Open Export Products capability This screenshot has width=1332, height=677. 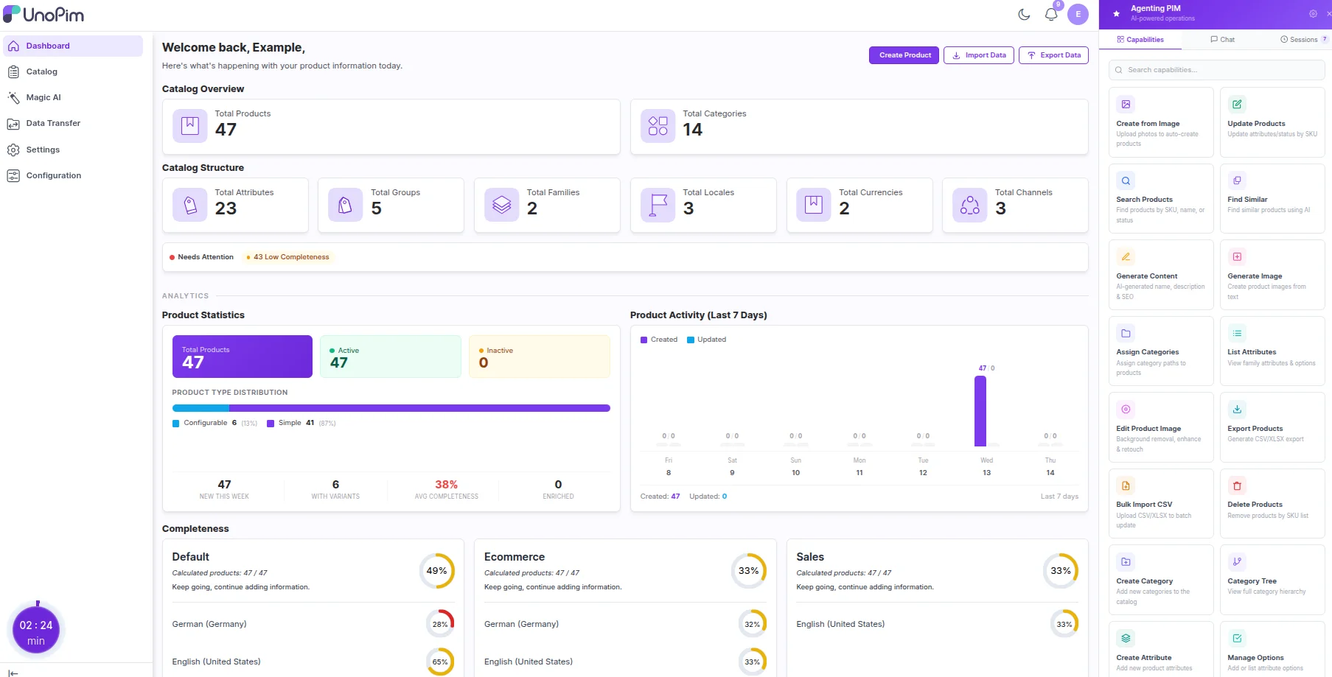pyautogui.click(x=1272, y=427)
